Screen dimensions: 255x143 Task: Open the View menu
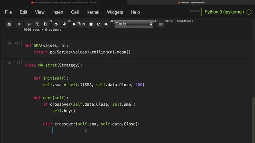tap(40, 12)
